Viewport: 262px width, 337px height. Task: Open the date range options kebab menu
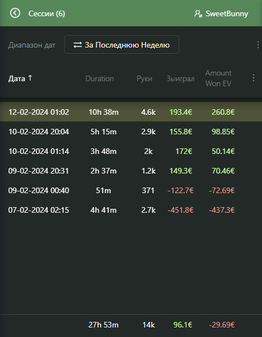click(258, 45)
